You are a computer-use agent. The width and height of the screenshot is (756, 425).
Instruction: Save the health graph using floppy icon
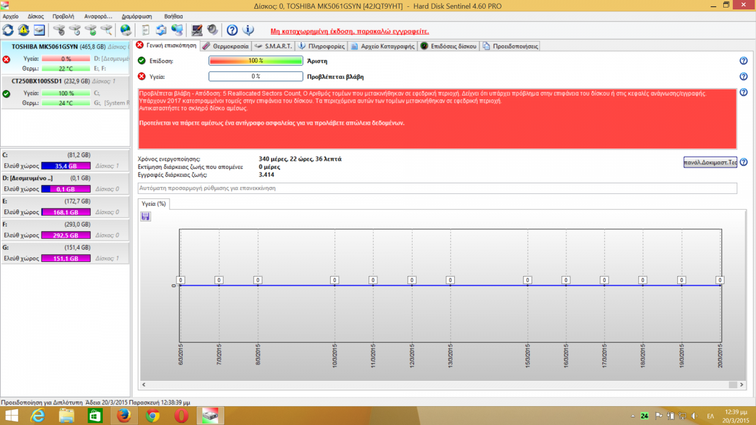coord(146,217)
